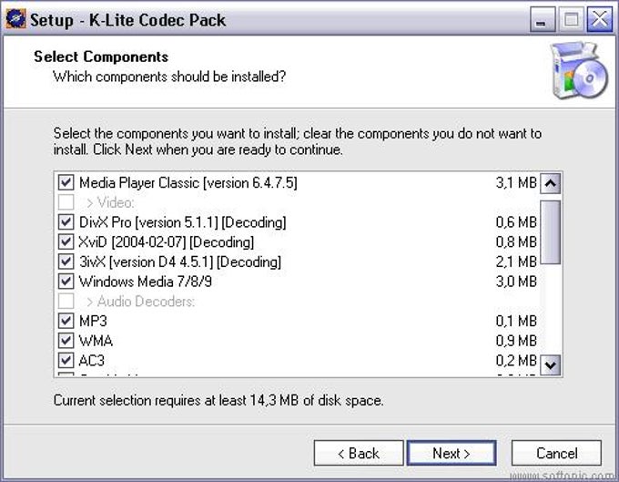619x482 pixels.
Task: Click the scroll up arrow in components list
Action: (550, 183)
